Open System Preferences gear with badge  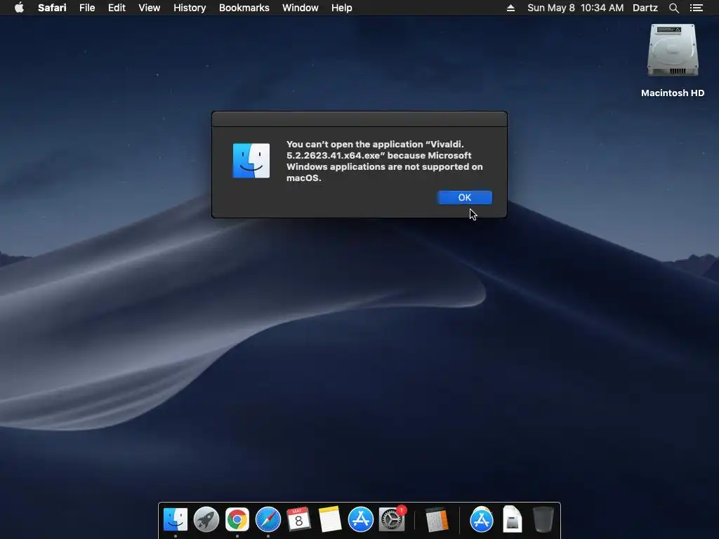click(x=392, y=519)
